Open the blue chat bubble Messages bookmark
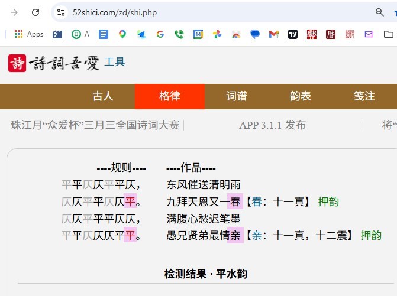397x296 pixels. click(255, 34)
